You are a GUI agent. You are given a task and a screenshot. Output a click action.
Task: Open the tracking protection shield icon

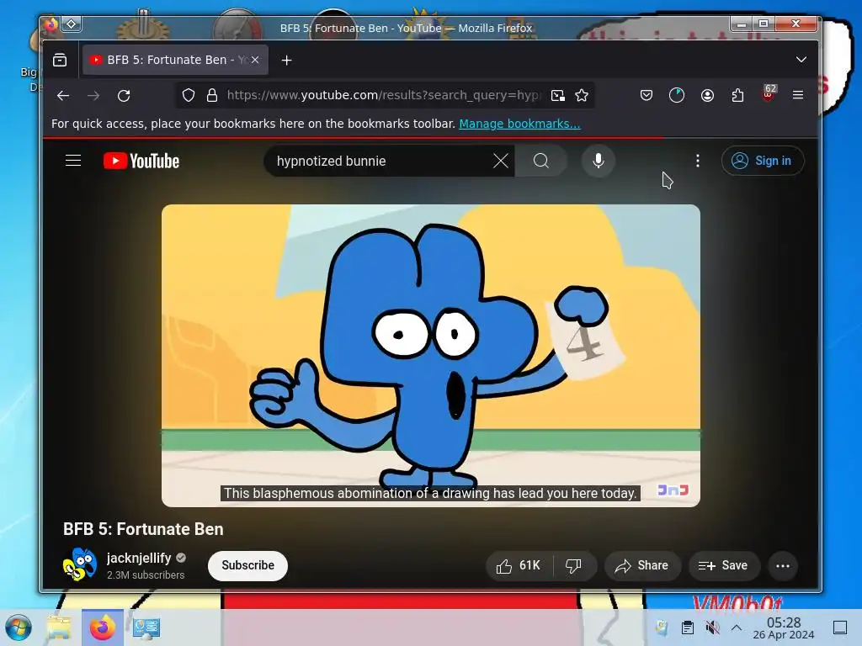(189, 96)
